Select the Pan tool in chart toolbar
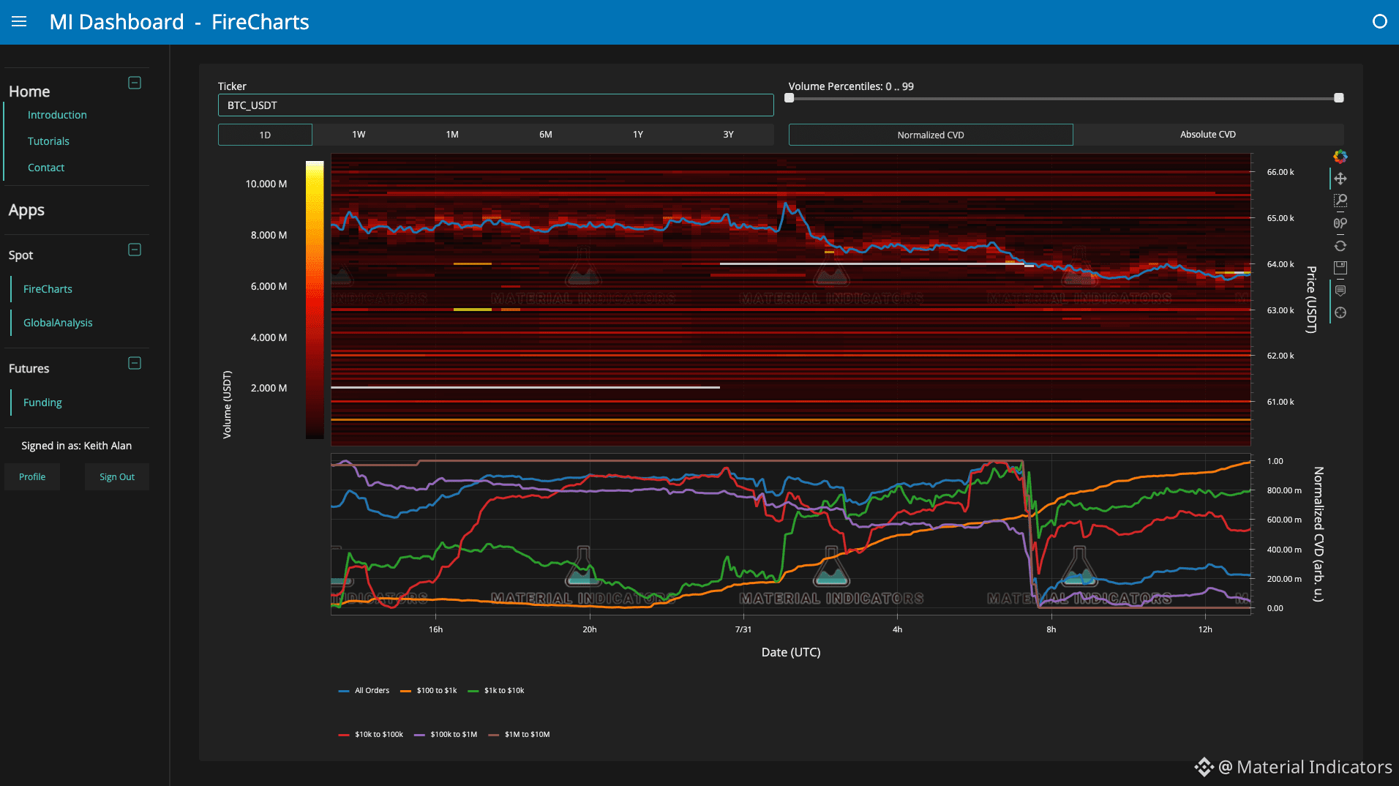The height and width of the screenshot is (786, 1399). 1340,179
